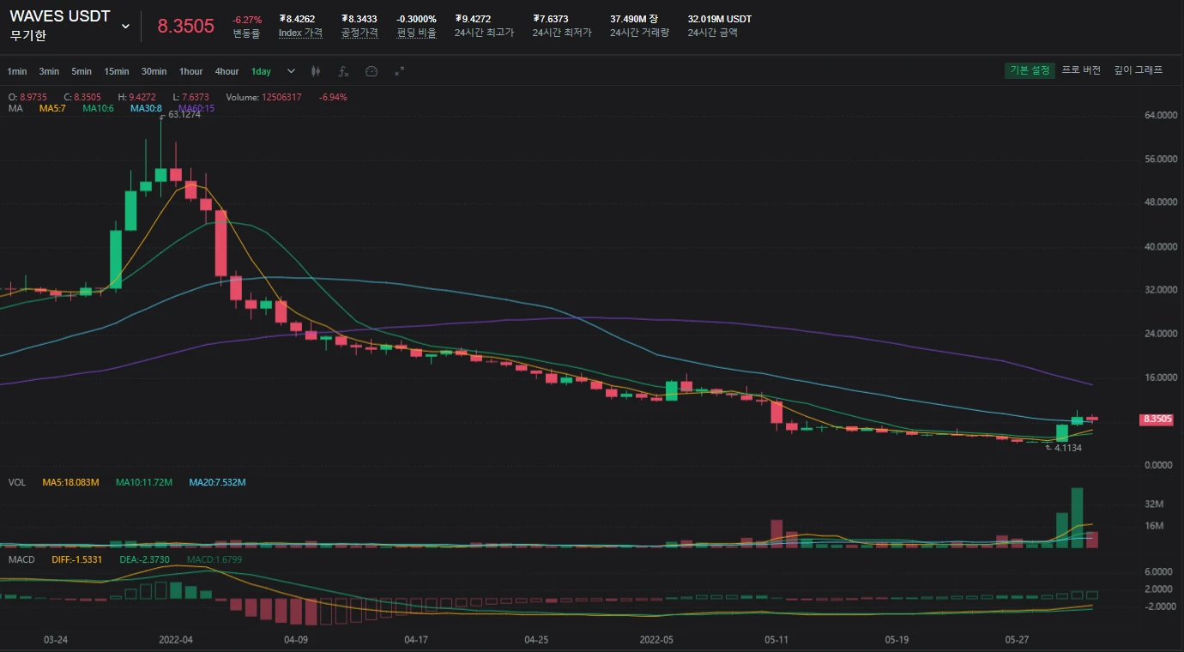Click the MA10:6 indicator label

(x=98, y=108)
